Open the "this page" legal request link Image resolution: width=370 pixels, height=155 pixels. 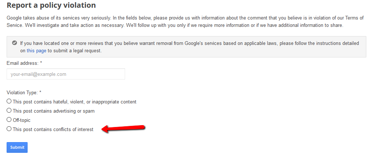click(x=36, y=50)
